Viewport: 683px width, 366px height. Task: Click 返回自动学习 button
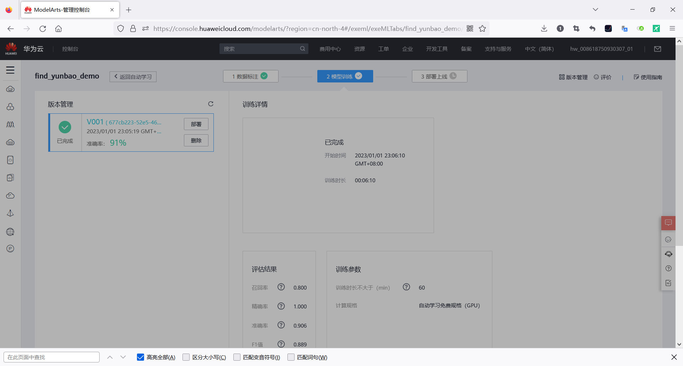click(133, 77)
